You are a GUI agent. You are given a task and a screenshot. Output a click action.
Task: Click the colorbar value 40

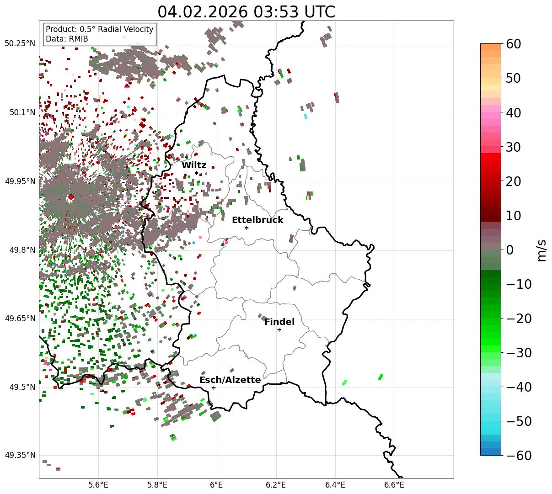click(513, 113)
